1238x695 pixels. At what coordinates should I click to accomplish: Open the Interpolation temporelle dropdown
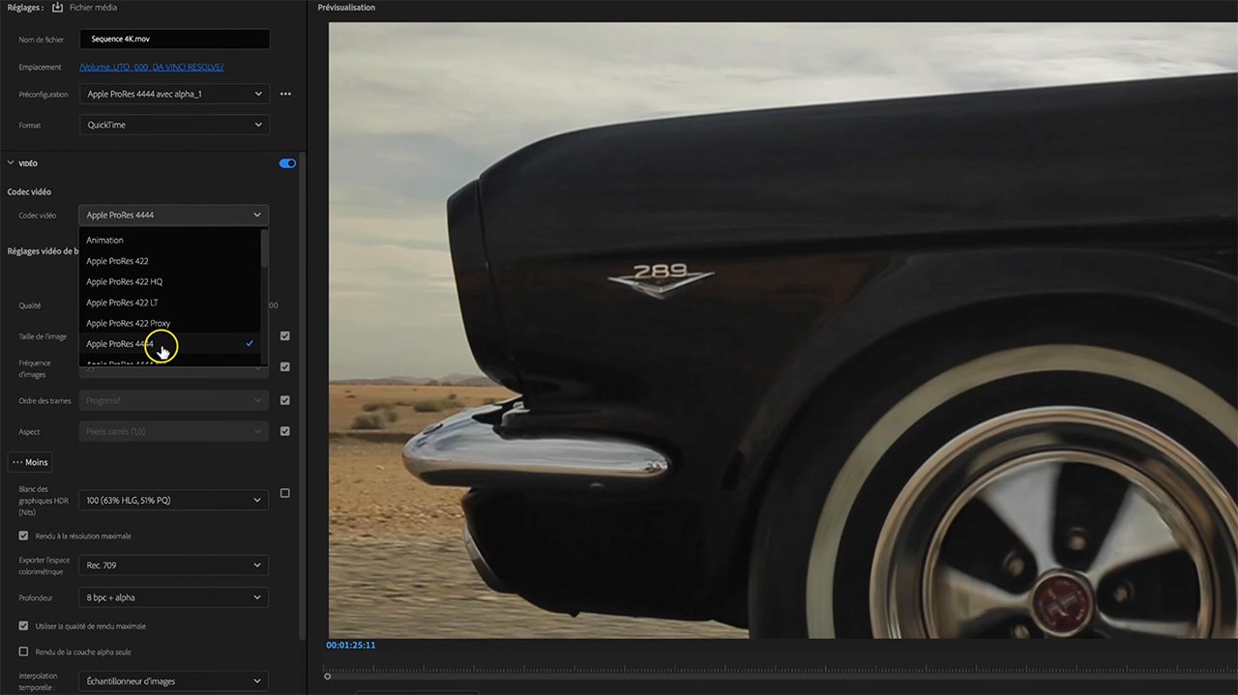[x=174, y=681]
